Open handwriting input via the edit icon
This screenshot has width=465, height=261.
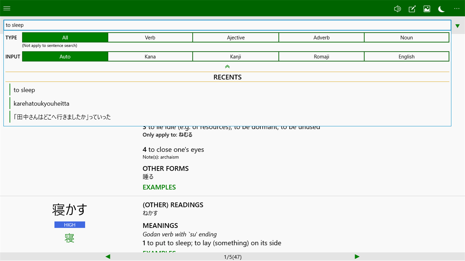[412, 9]
